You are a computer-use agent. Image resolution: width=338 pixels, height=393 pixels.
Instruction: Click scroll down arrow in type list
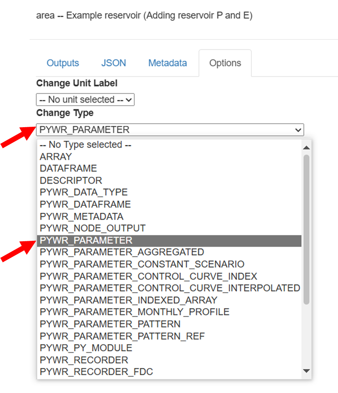(306, 371)
